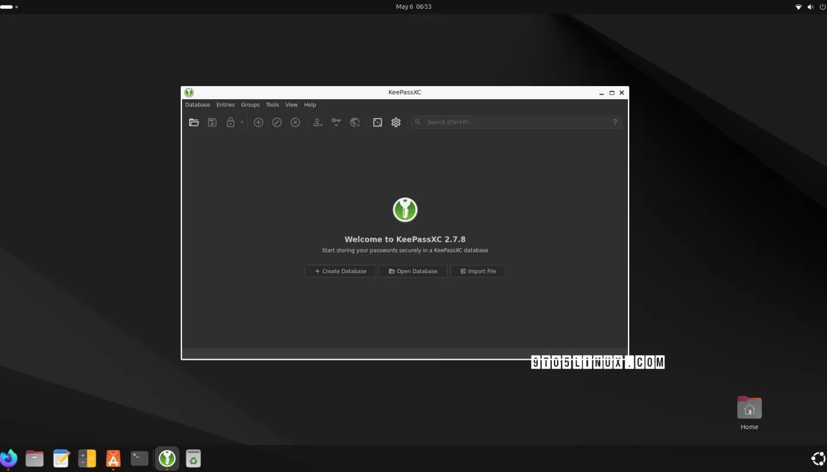Launch Firefox from the dock
The width and height of the screenshot is (827, 472).
tap(9, 458)
